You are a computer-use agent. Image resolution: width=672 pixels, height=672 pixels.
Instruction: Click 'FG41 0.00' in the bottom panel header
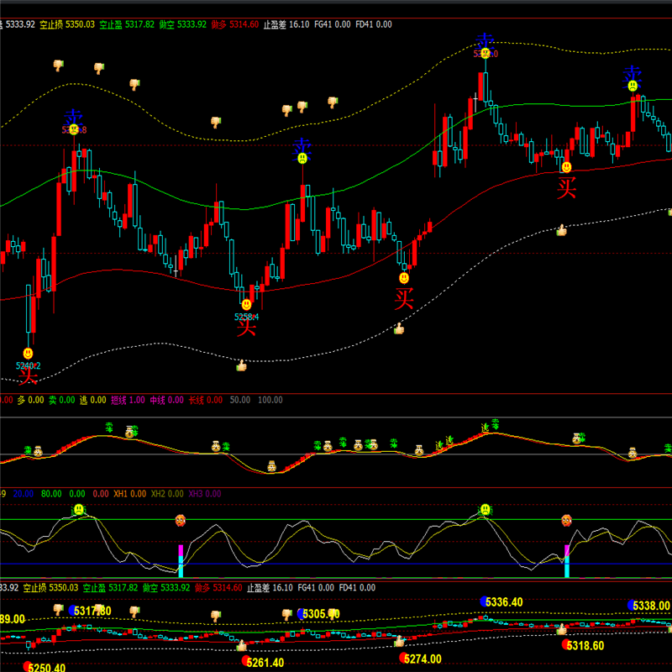point(316,587)
